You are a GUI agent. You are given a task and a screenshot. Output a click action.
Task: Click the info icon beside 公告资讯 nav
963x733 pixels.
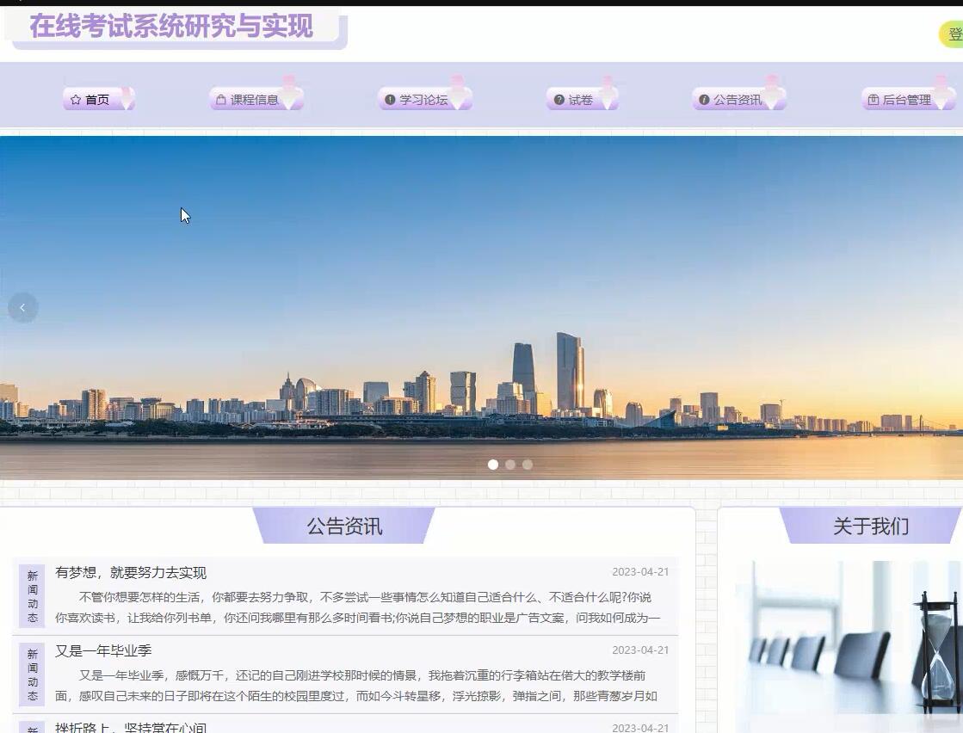tap(704, 100)
